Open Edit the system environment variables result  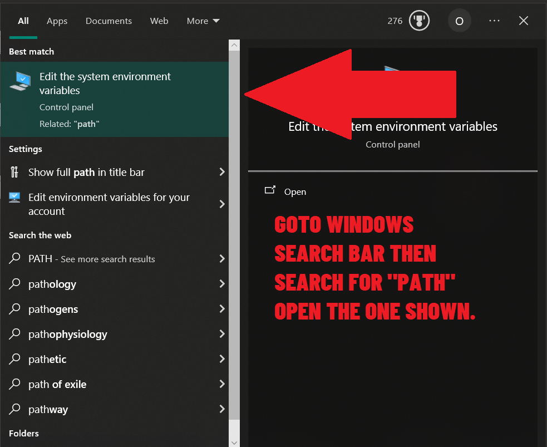(105, 83)
